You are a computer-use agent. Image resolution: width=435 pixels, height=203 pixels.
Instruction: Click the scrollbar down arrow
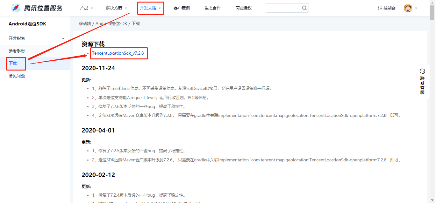coord(433,201)
